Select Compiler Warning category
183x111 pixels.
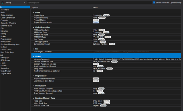pyautogui.click(x=8, y=23)
